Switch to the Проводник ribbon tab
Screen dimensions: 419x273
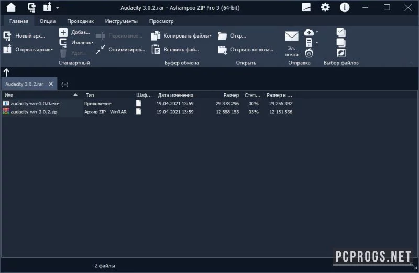tap(81, 21)
